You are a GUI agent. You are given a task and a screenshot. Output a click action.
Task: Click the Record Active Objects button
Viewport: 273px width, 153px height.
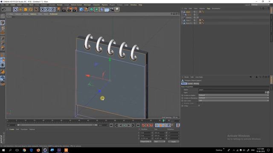click(x=143, y=125)
